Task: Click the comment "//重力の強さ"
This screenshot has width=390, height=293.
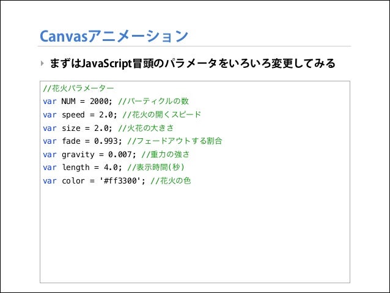Action: [x=166, y=154]
